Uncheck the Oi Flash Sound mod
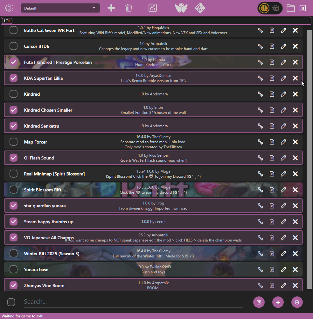Viewport: 313px width, 319px height. pyautogui.click(x=13, y=158)
